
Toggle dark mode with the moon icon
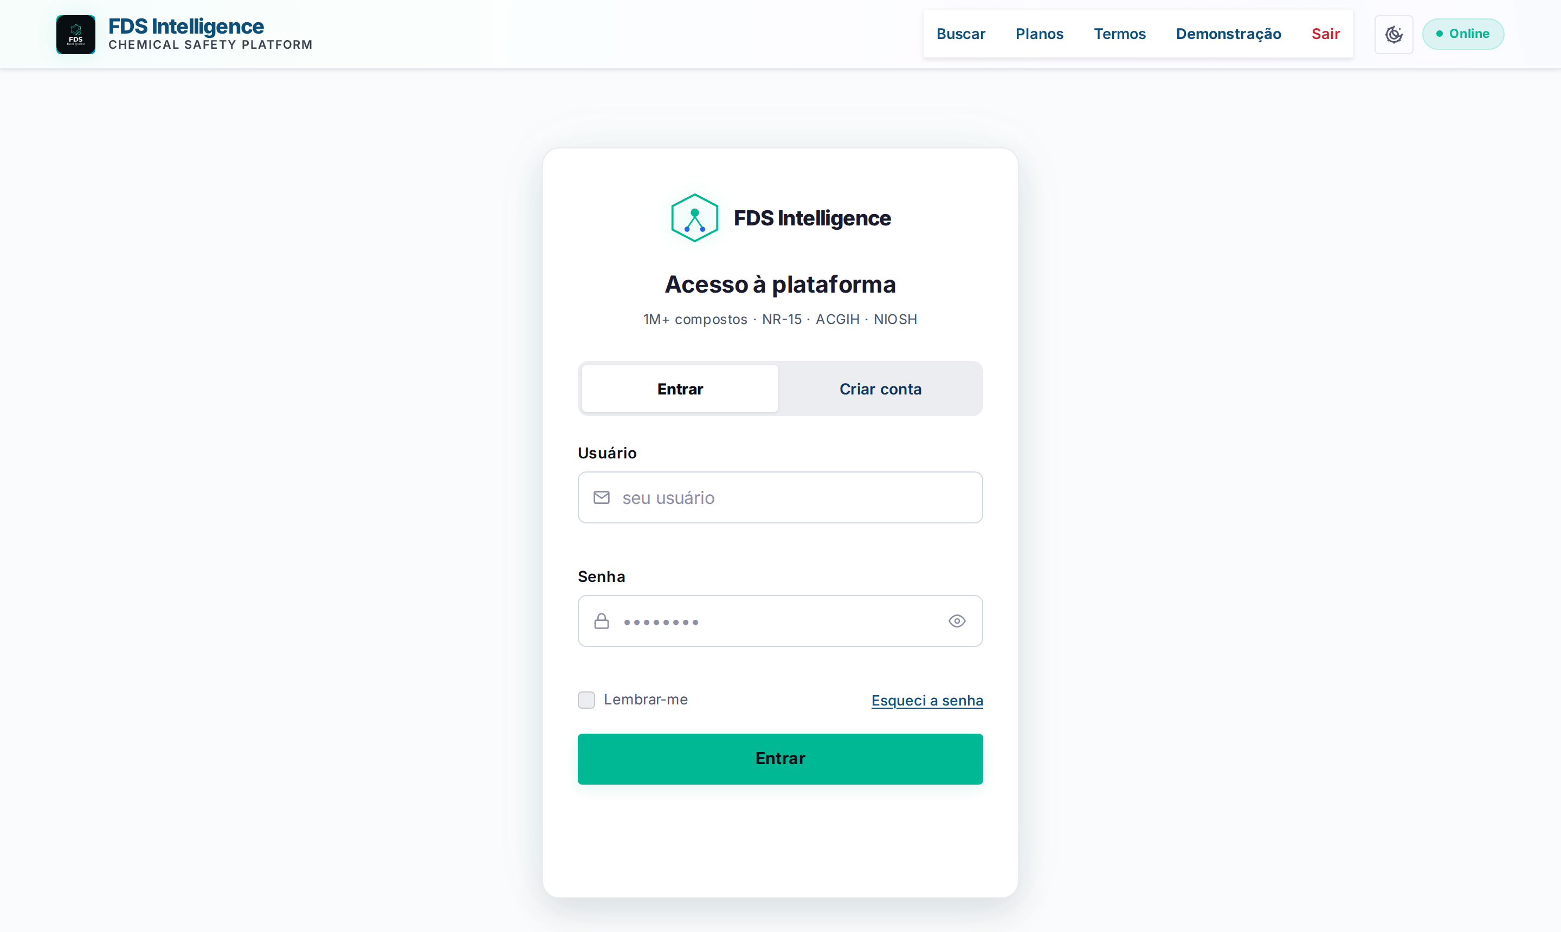(x=1394, y=35)
